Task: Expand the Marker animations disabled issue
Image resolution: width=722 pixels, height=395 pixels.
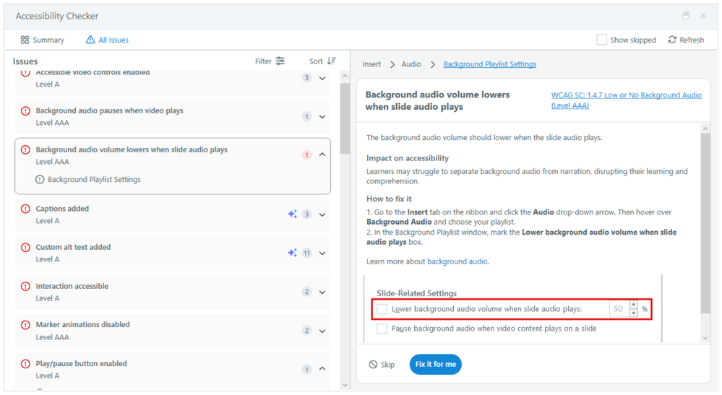Action: pos(322,331)
